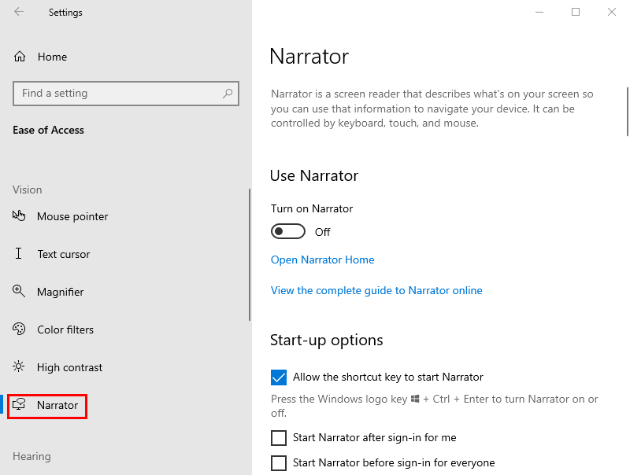
Task: Click the Narrator page title
Action: tap(309, 56)
